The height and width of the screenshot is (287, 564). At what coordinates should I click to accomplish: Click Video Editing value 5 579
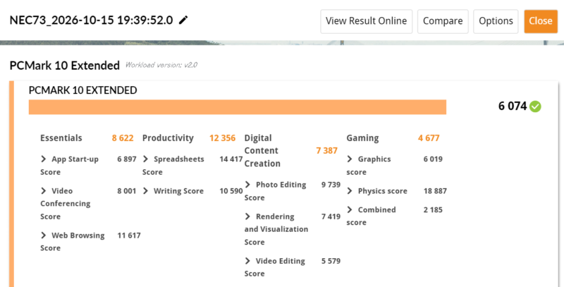pos(331,261)
